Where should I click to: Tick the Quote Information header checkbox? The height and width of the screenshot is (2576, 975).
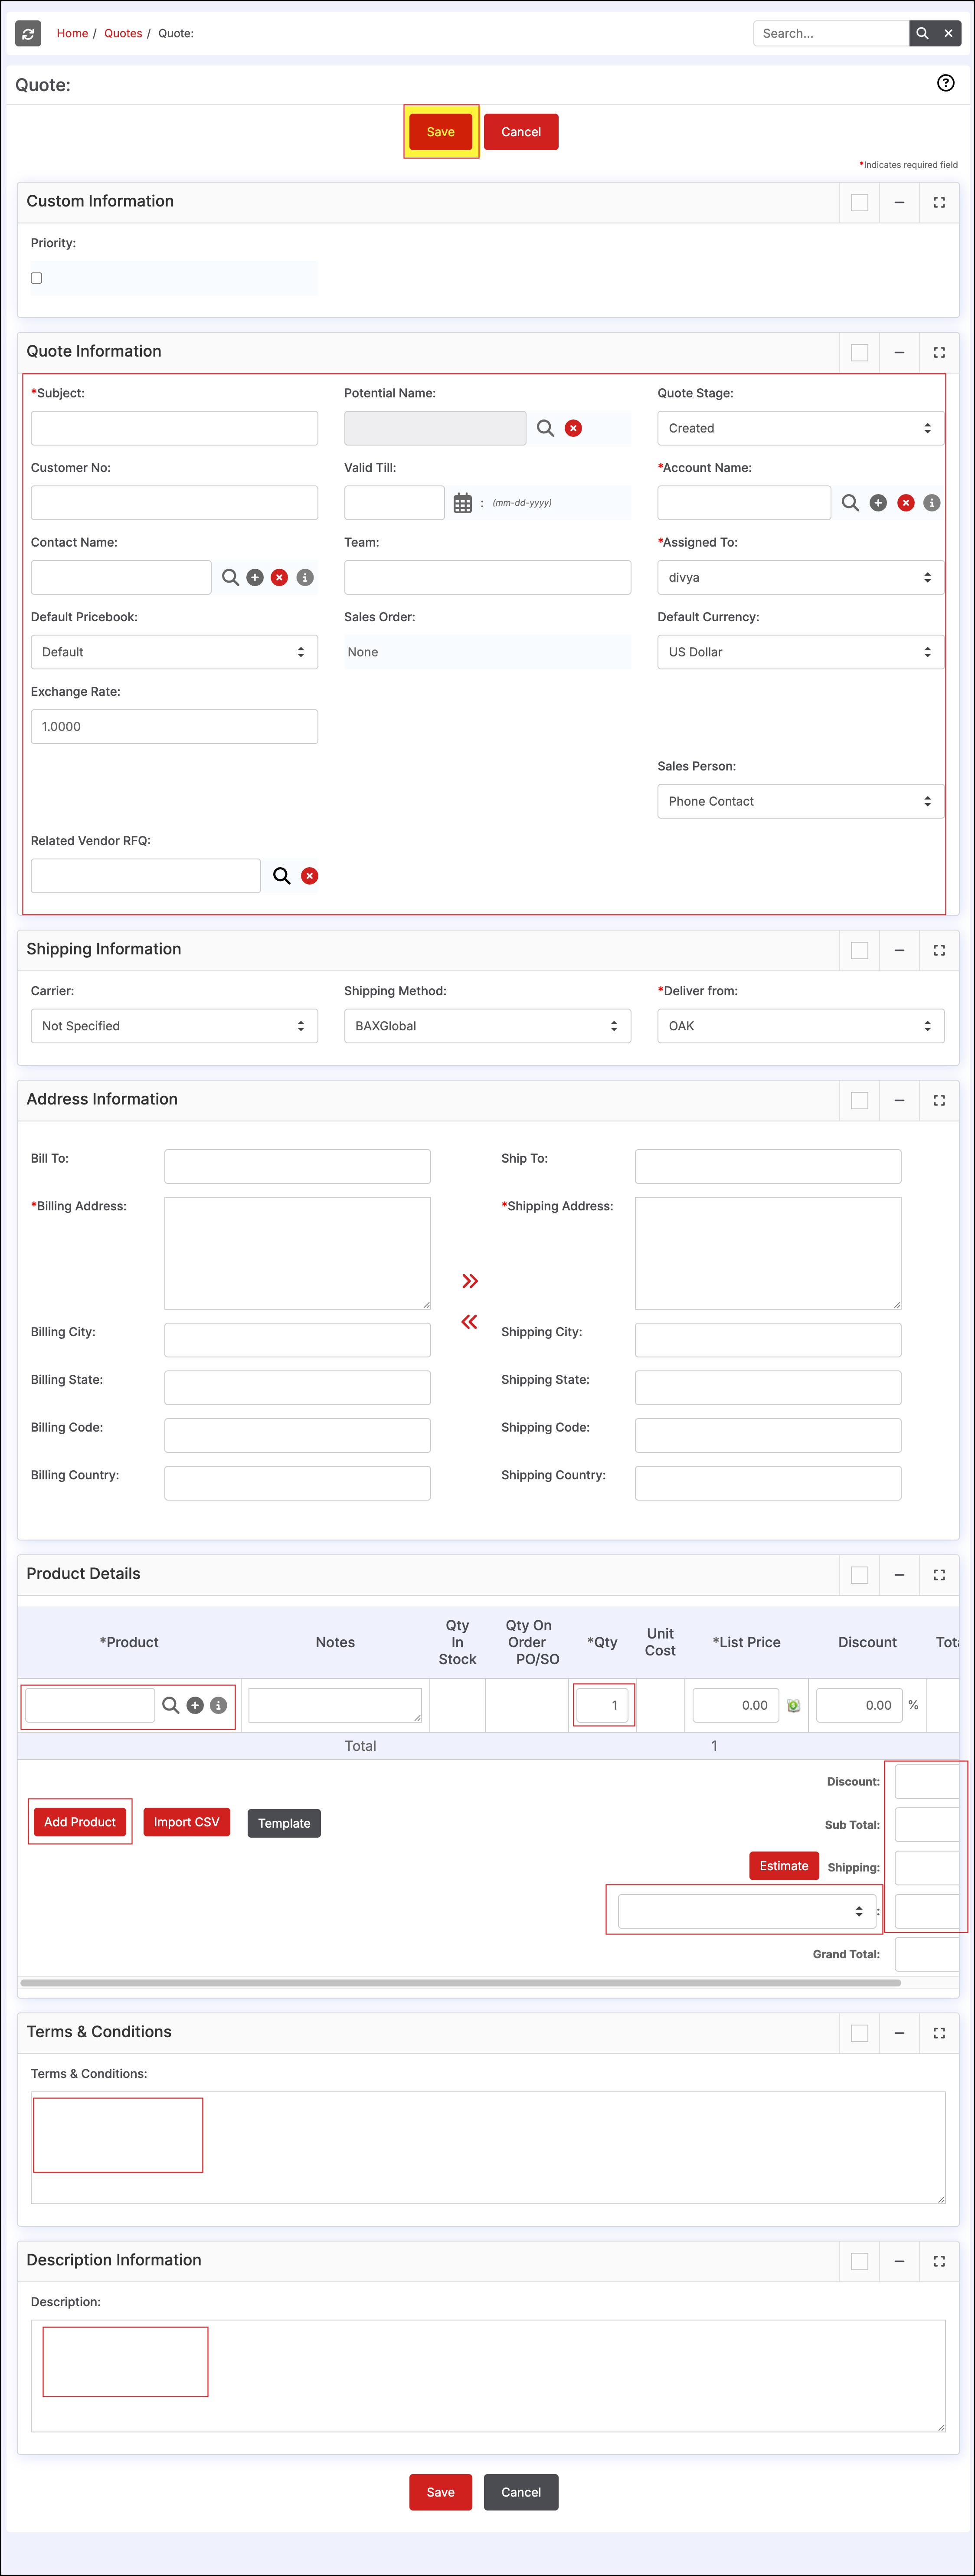pyautogui.click(x=859, y=352)
